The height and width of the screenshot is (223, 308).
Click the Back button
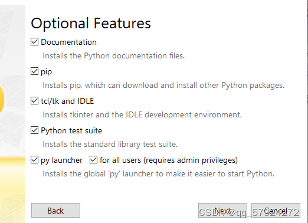pos(55,211)
